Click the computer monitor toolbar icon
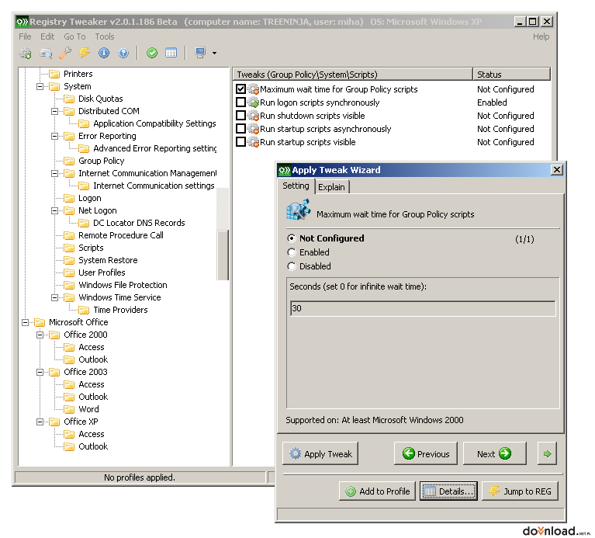 click(200, 53)
